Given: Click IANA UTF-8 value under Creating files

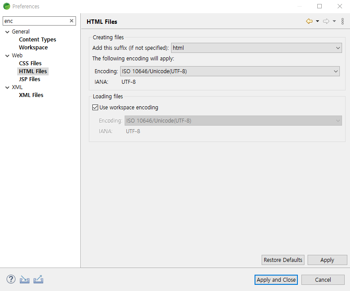Looking at the screenshot, I should [129, 82].
